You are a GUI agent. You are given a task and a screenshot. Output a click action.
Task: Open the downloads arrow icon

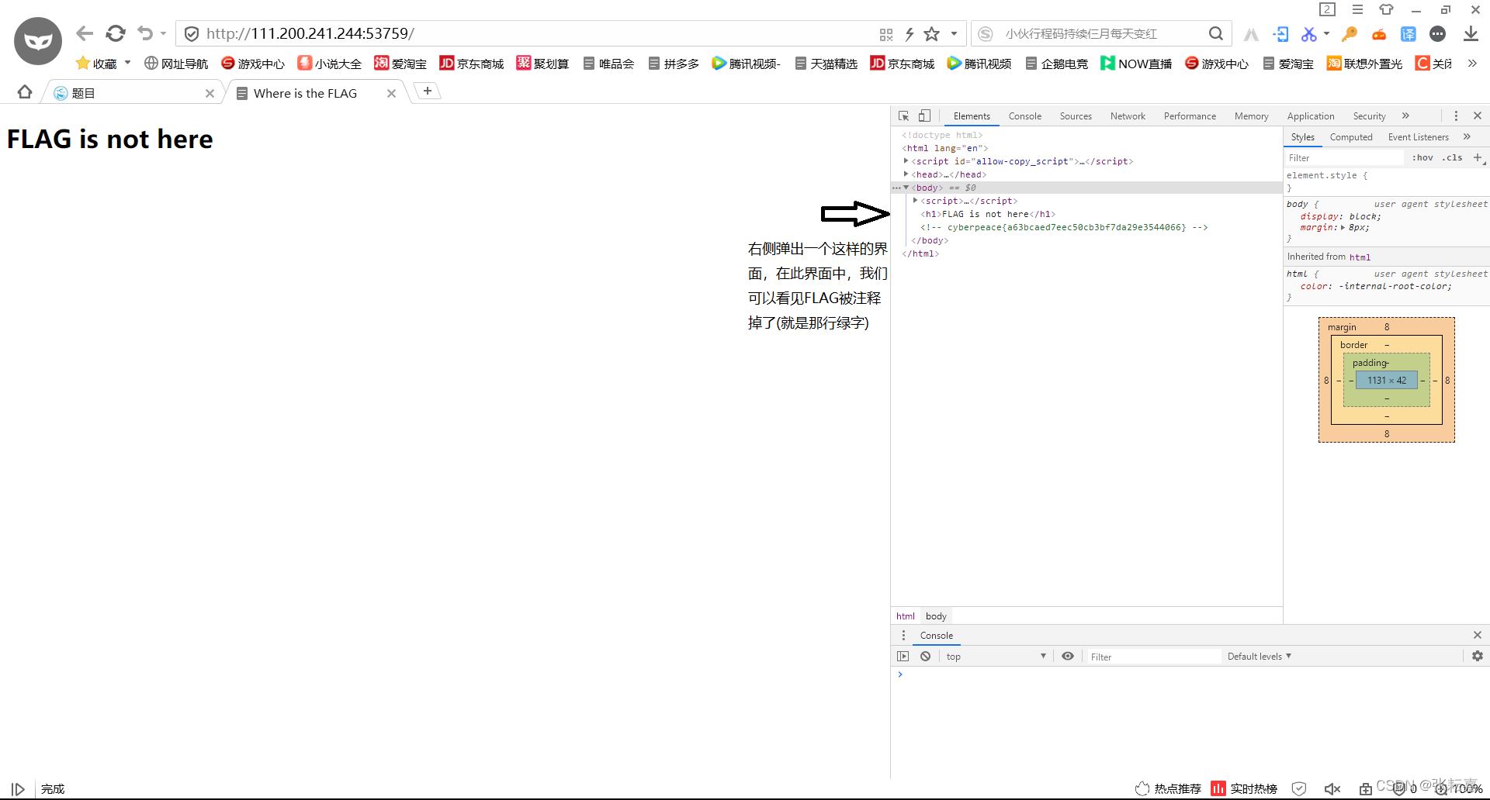tap(1471, 34)
